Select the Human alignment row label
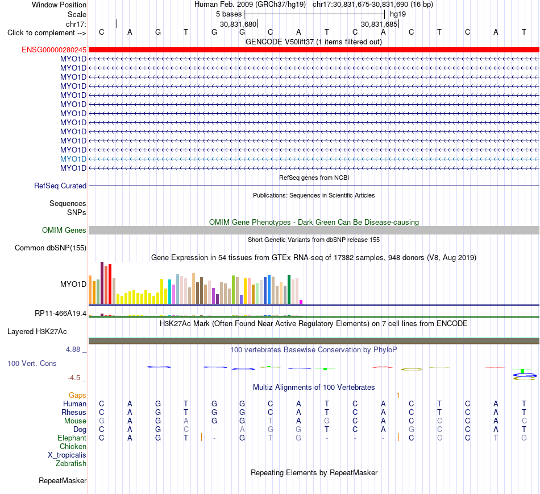Image resolution: width=540 pixels, height=494 pixels. coord(74,404)
